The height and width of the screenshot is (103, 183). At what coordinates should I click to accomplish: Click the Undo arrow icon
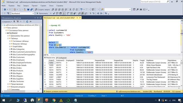point(81,9)
